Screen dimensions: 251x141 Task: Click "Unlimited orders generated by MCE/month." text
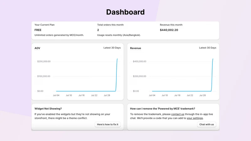point(59,35)
